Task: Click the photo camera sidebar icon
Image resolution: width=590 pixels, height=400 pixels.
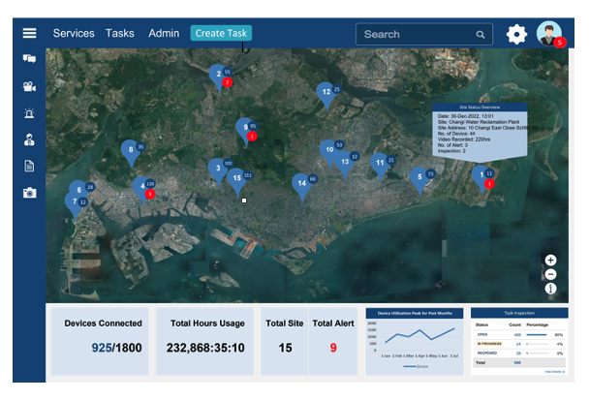Action: point(30,193)
